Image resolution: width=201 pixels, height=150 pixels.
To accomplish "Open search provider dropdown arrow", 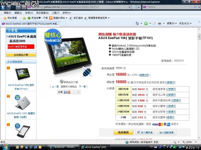I will (x=199, y=7).
